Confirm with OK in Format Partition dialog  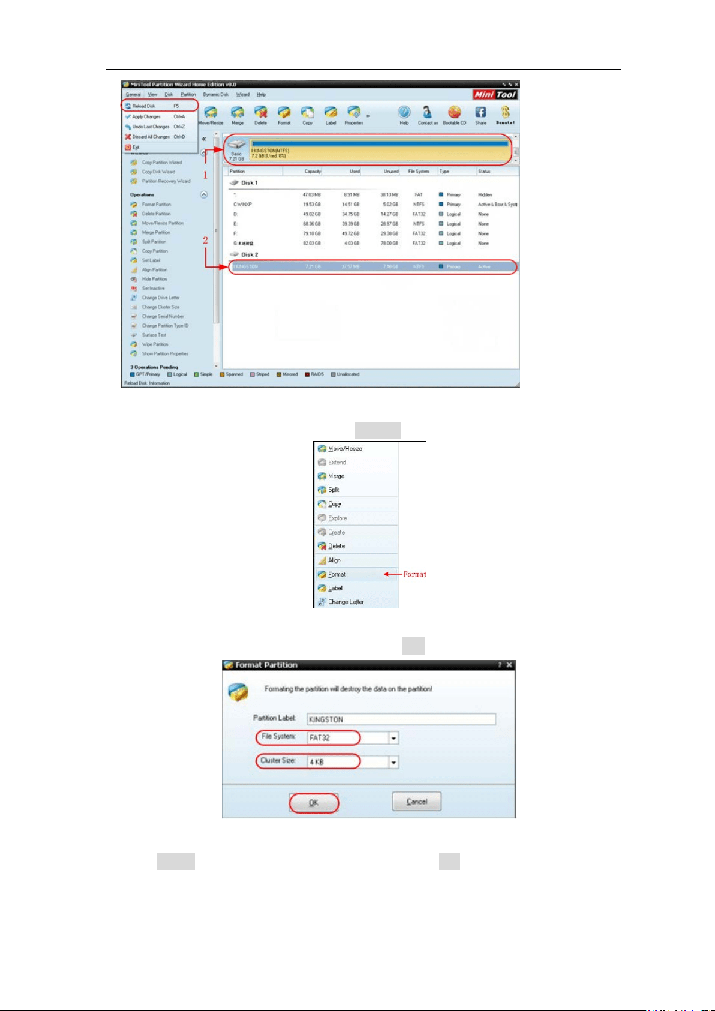click(314, 802)
